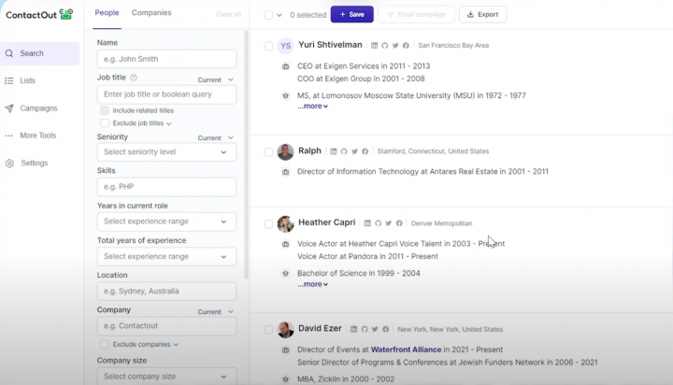Click the ContactOut logo
The image size is (673, 385).
click(x=38, y=14)
